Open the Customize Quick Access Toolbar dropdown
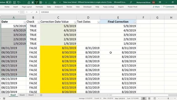 tap(60, 2)
